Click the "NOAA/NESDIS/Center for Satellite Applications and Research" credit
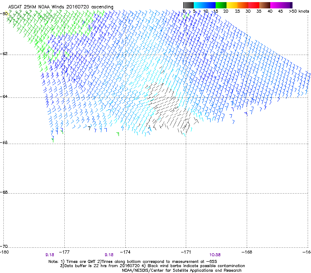The width and height of the screenshot is (311, 273). point(182,270)
